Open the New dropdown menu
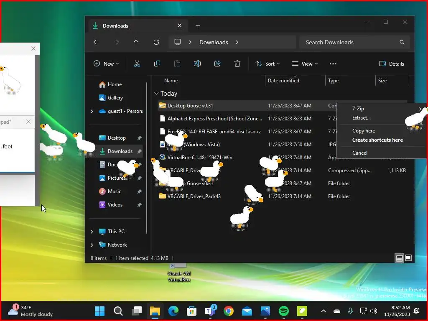 [x=106, y=64]
